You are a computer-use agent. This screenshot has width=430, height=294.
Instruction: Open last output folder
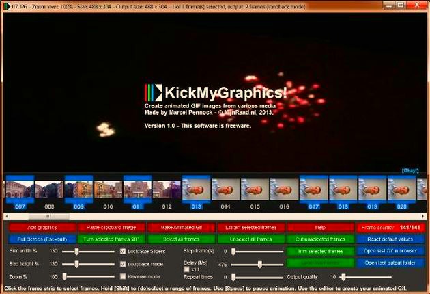pyautogui.click(x=390, y=263)
